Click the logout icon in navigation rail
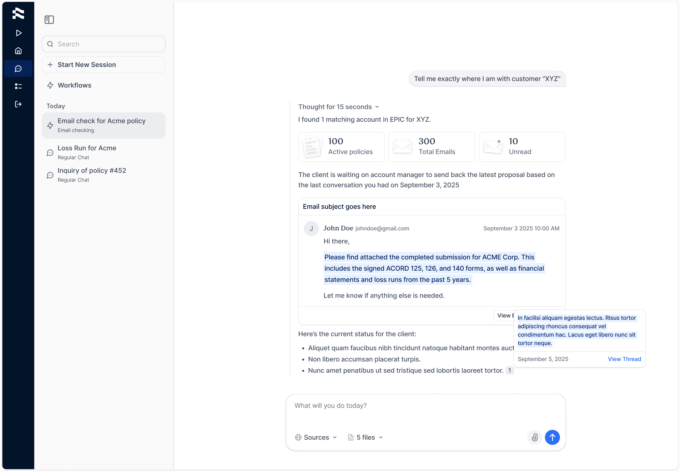680x472 pixels. 18,104
